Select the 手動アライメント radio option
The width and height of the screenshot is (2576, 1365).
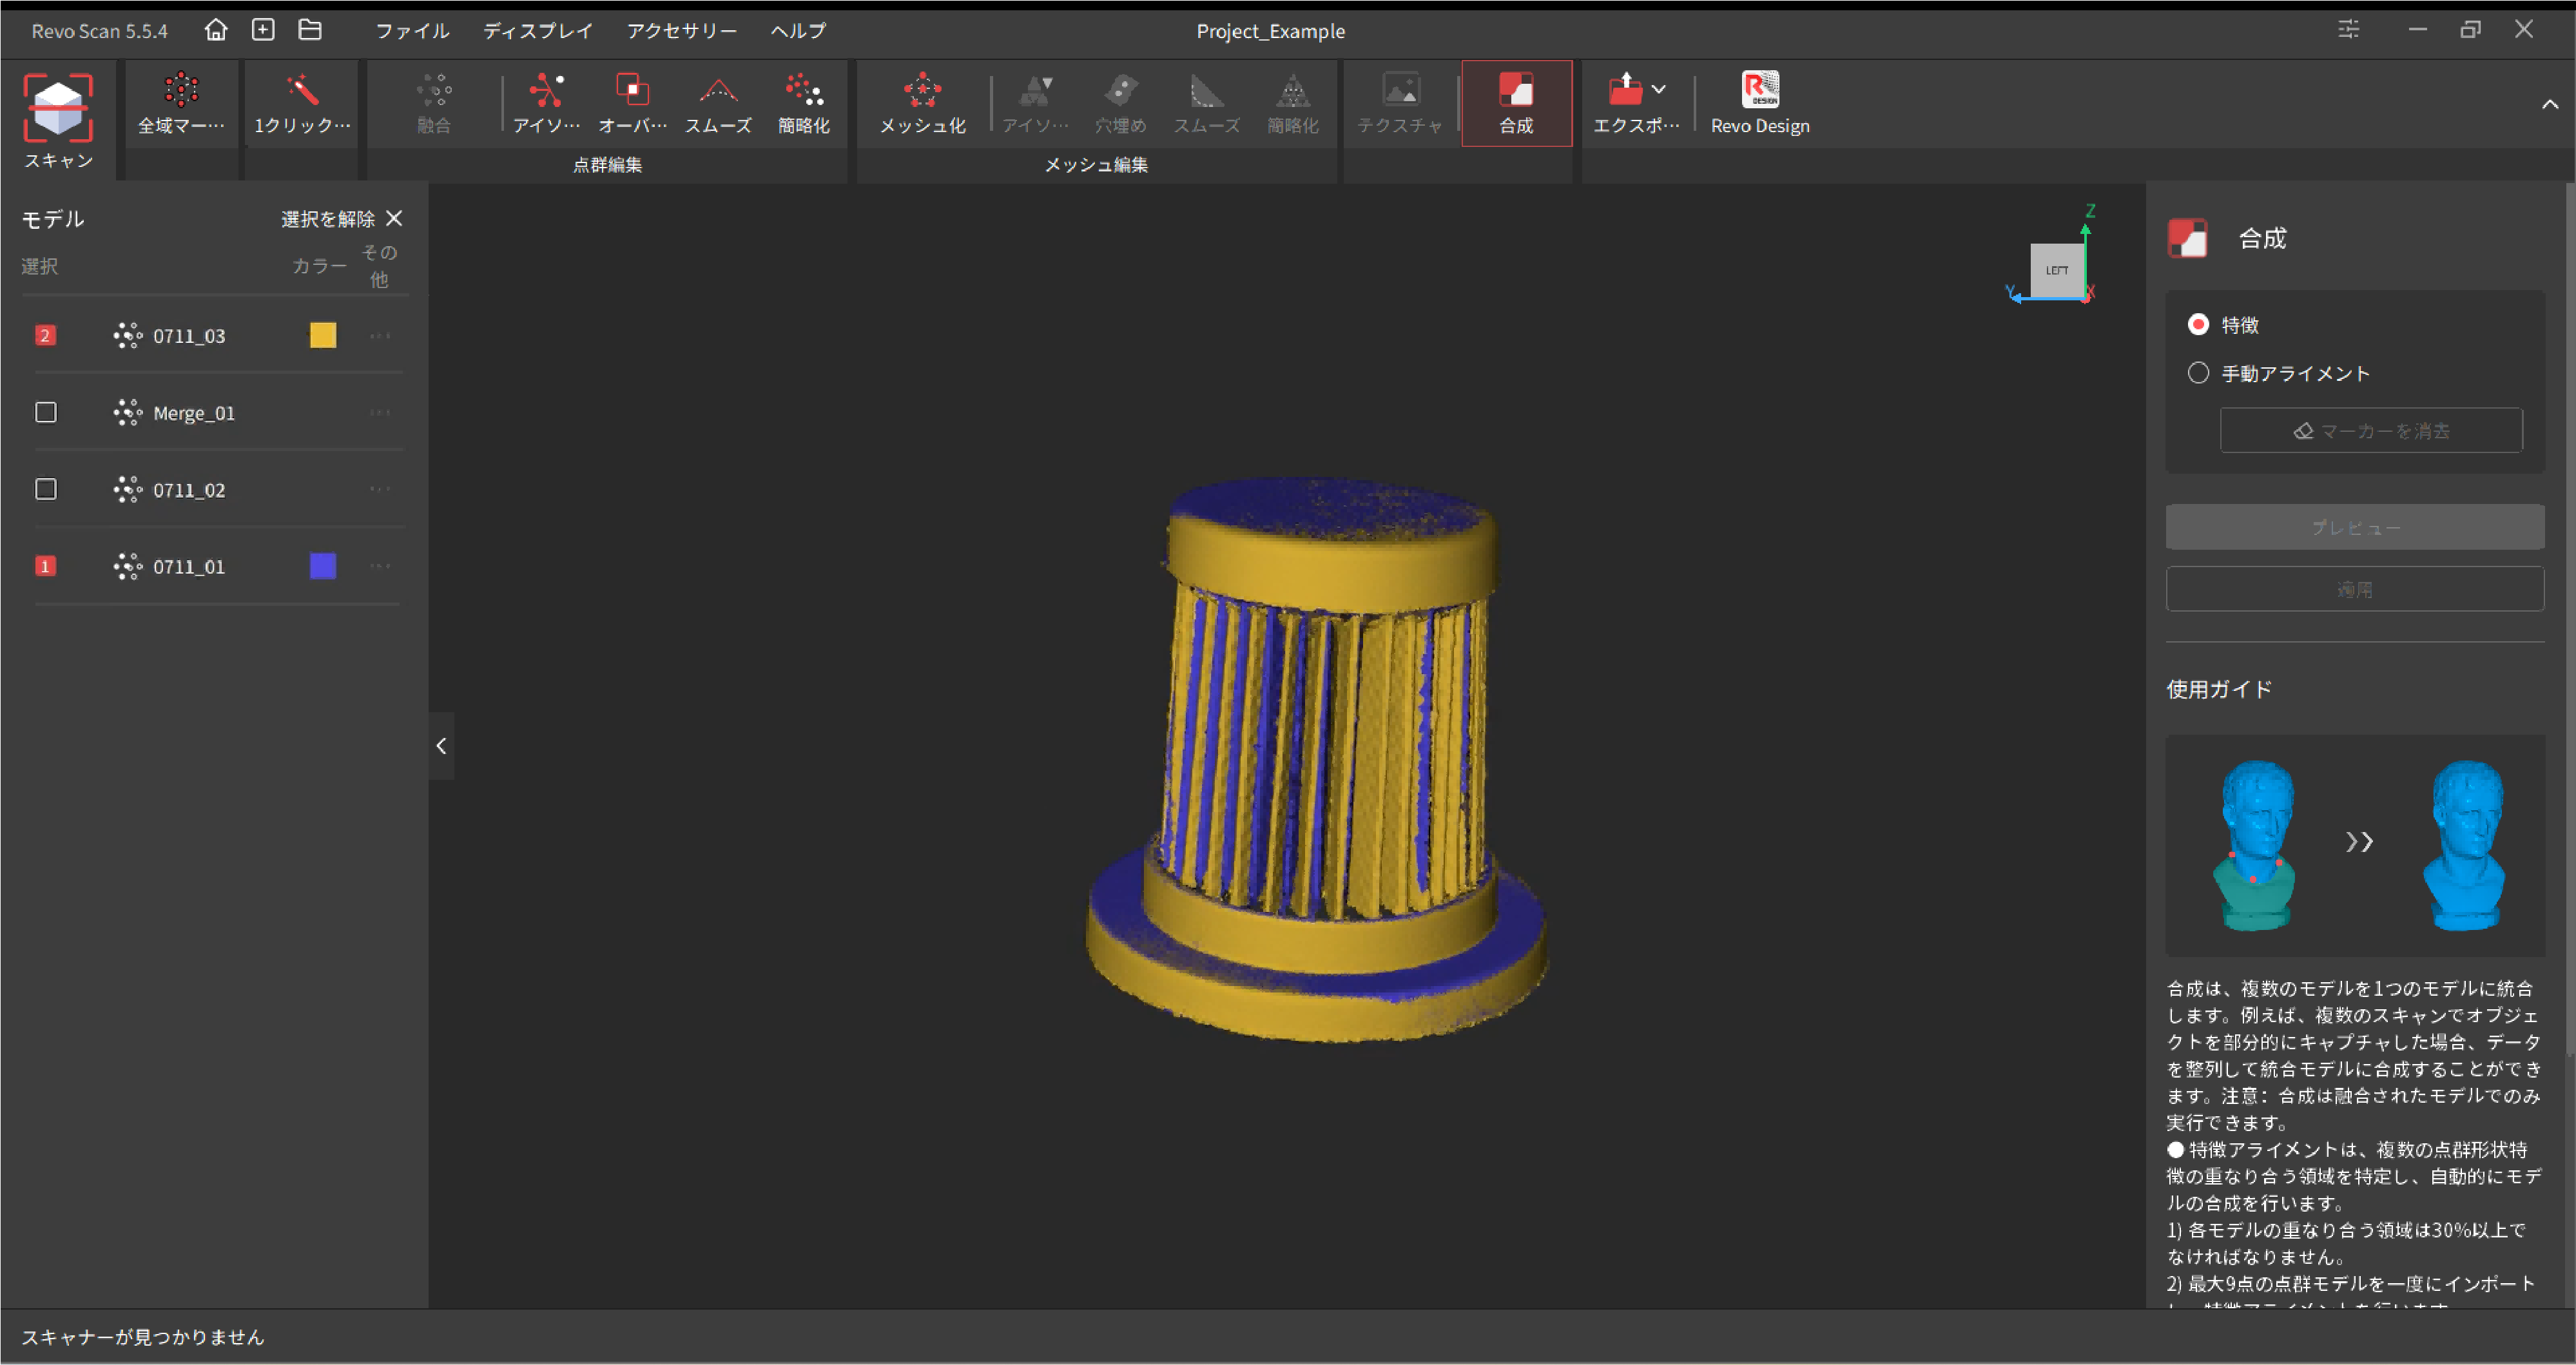click(x=2198, y=374)
